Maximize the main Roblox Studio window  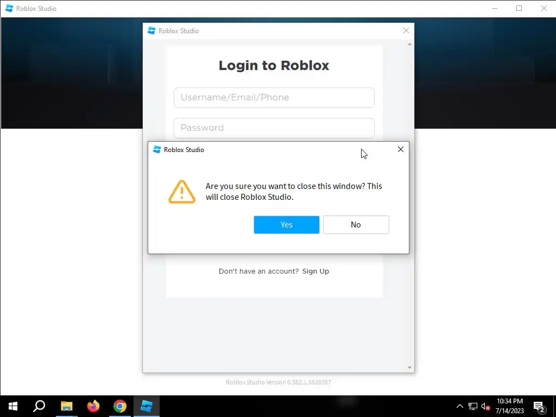pyautogui.click(x=519, y=8)
